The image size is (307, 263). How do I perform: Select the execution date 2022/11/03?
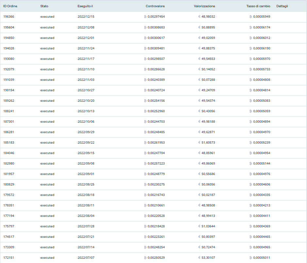86,80
